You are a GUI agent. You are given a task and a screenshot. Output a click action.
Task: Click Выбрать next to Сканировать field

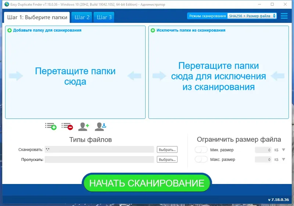point(167,150)
